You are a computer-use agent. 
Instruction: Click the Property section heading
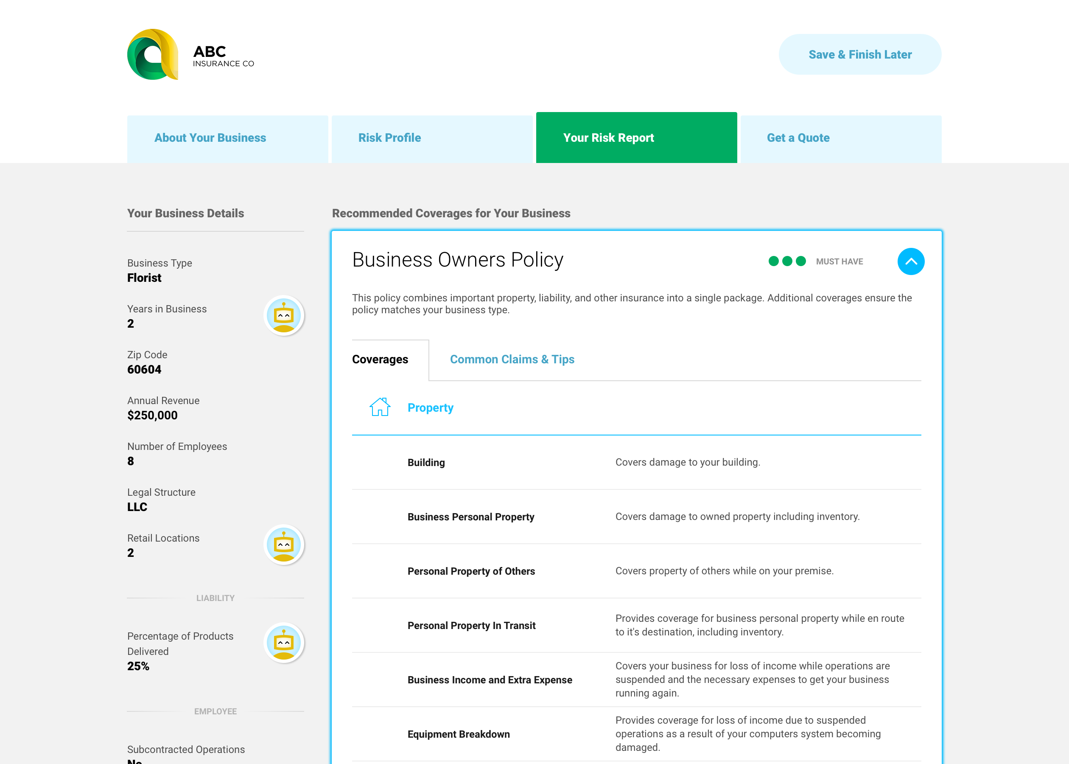[x=430, y=408]
